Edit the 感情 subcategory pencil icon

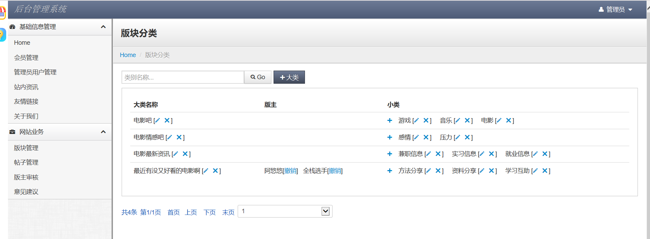point(416,137)
